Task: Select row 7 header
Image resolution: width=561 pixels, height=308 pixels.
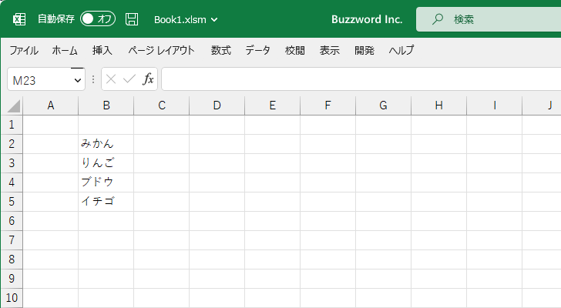Action: [12, 240]
